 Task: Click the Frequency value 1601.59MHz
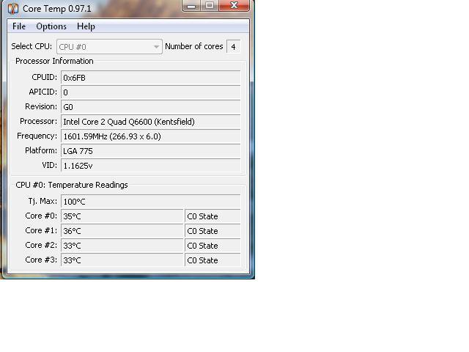click(x=151, y=136)
